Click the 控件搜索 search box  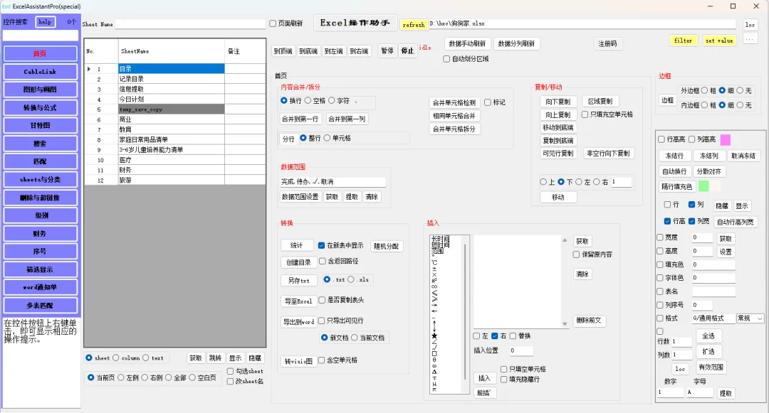[40, 36]
